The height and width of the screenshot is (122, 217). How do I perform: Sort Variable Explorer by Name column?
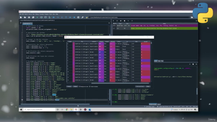pyautogui.click(x=115, y=24)
